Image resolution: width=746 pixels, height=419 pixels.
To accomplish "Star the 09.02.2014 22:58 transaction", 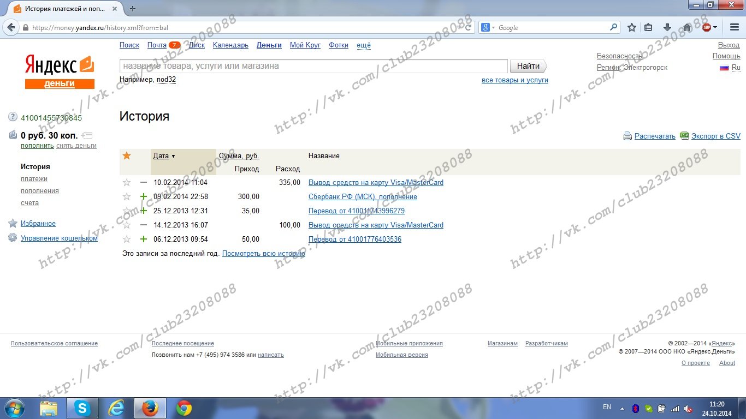I will click(x=127, y=196).
